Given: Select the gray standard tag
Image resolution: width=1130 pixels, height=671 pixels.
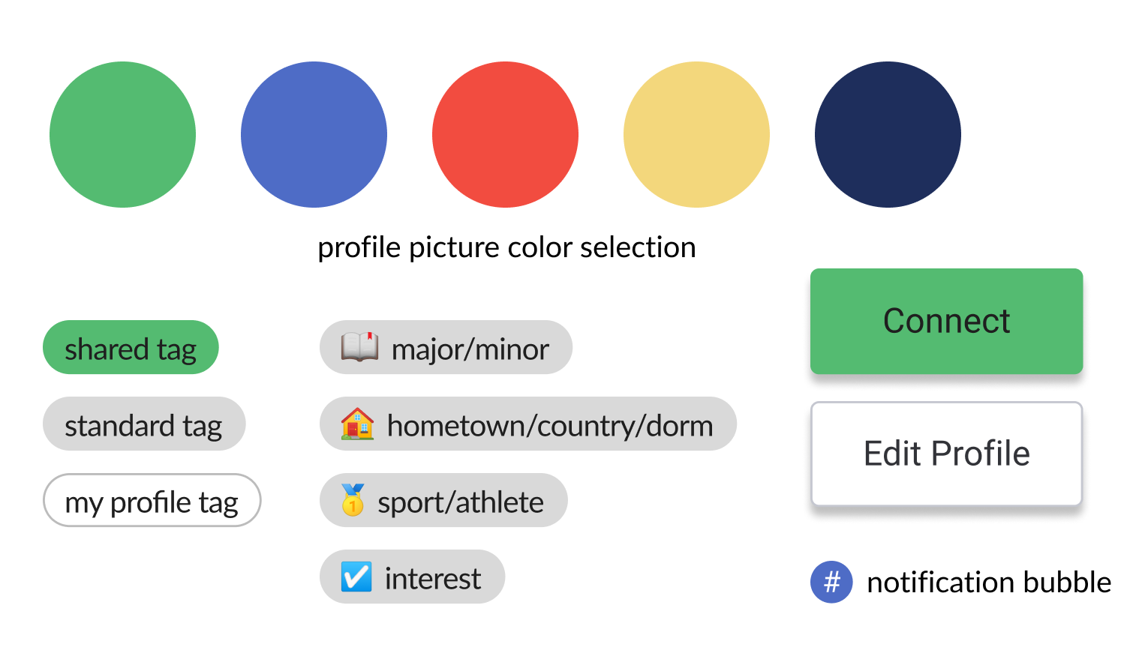Looking at the screenshot, I should 143,424.
